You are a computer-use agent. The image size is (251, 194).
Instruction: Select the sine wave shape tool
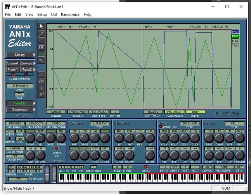(x=42, y=61)
